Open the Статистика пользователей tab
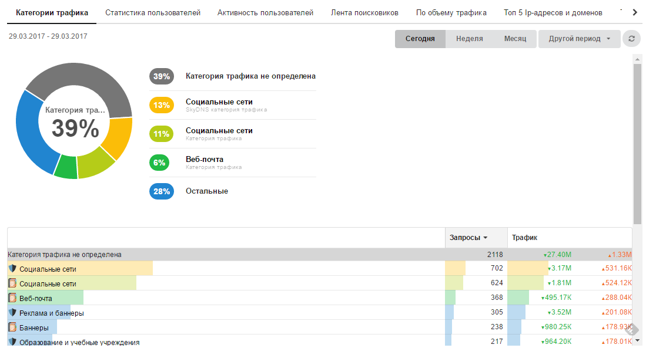The height and width of the screenshot is (348, 646). click(153, 12)
